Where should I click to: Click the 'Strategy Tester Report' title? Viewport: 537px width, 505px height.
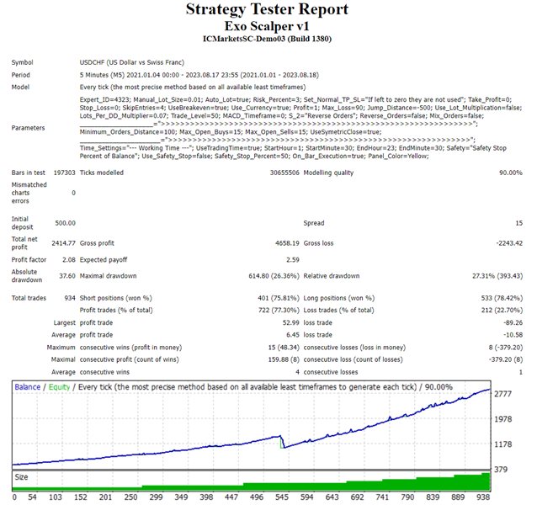[x=267, y=9]
